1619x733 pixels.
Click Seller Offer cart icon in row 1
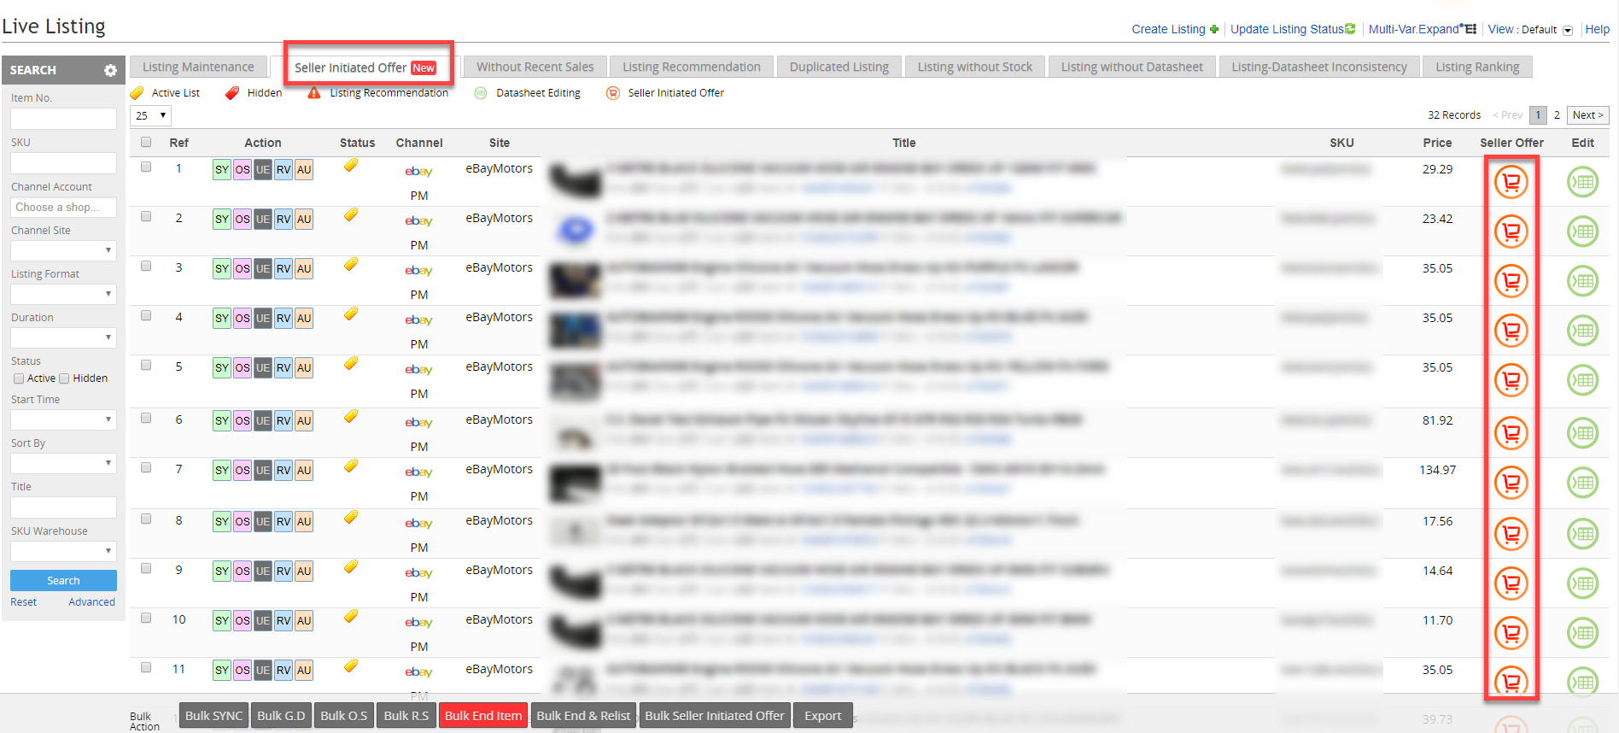(1511, 182)
